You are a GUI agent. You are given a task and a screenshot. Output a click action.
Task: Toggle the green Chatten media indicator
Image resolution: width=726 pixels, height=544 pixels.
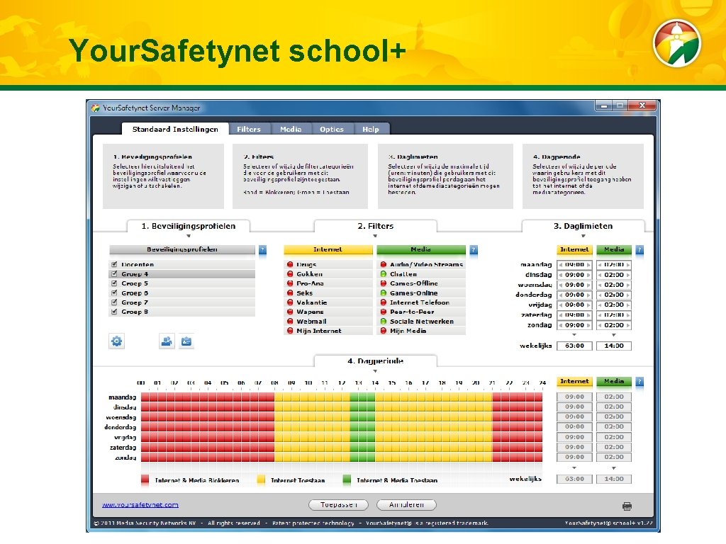(384, 274)
